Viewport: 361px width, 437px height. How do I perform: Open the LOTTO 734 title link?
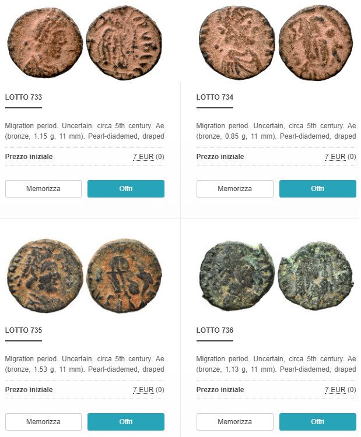215,97
